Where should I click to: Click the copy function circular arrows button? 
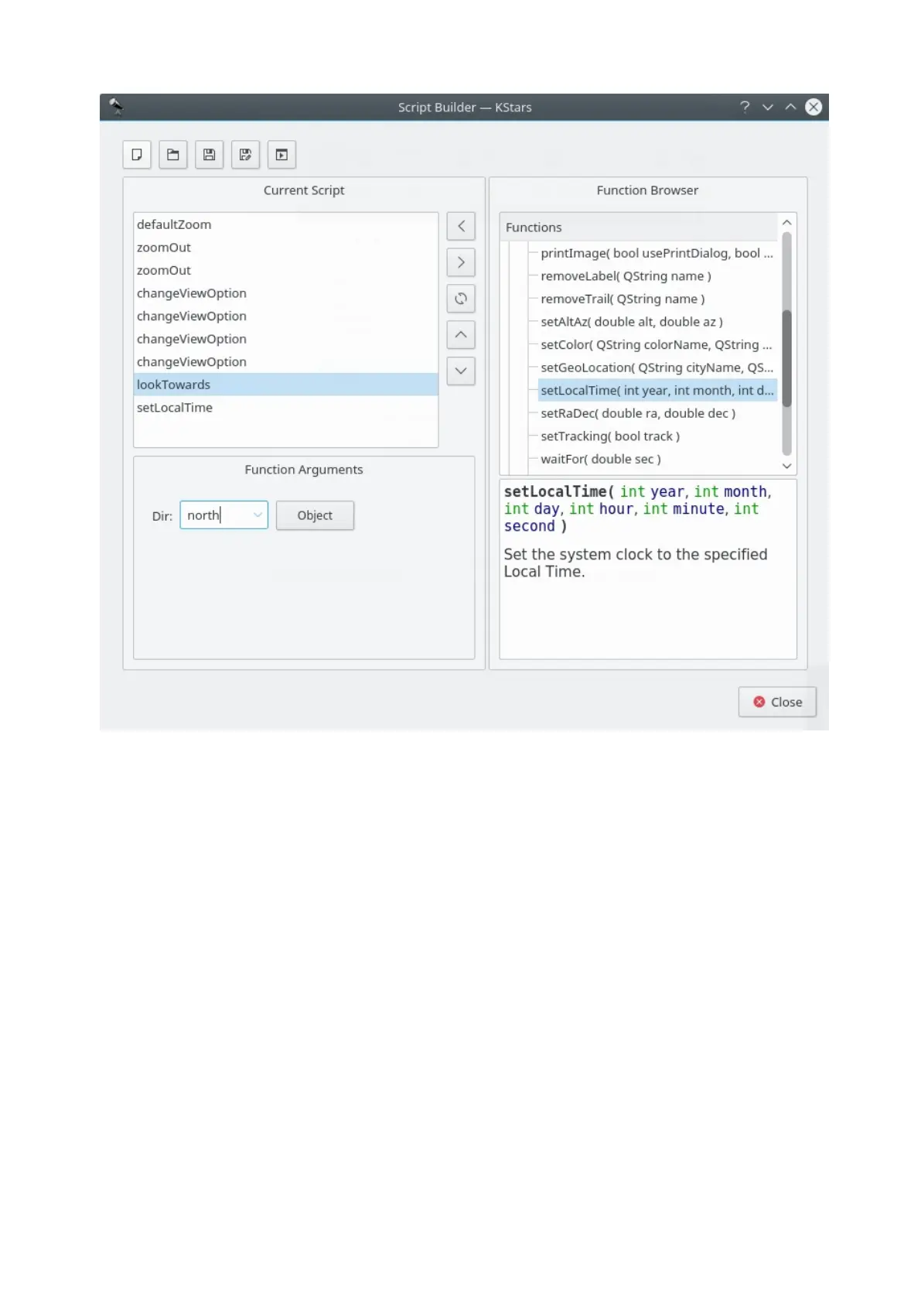pos(461,299)
